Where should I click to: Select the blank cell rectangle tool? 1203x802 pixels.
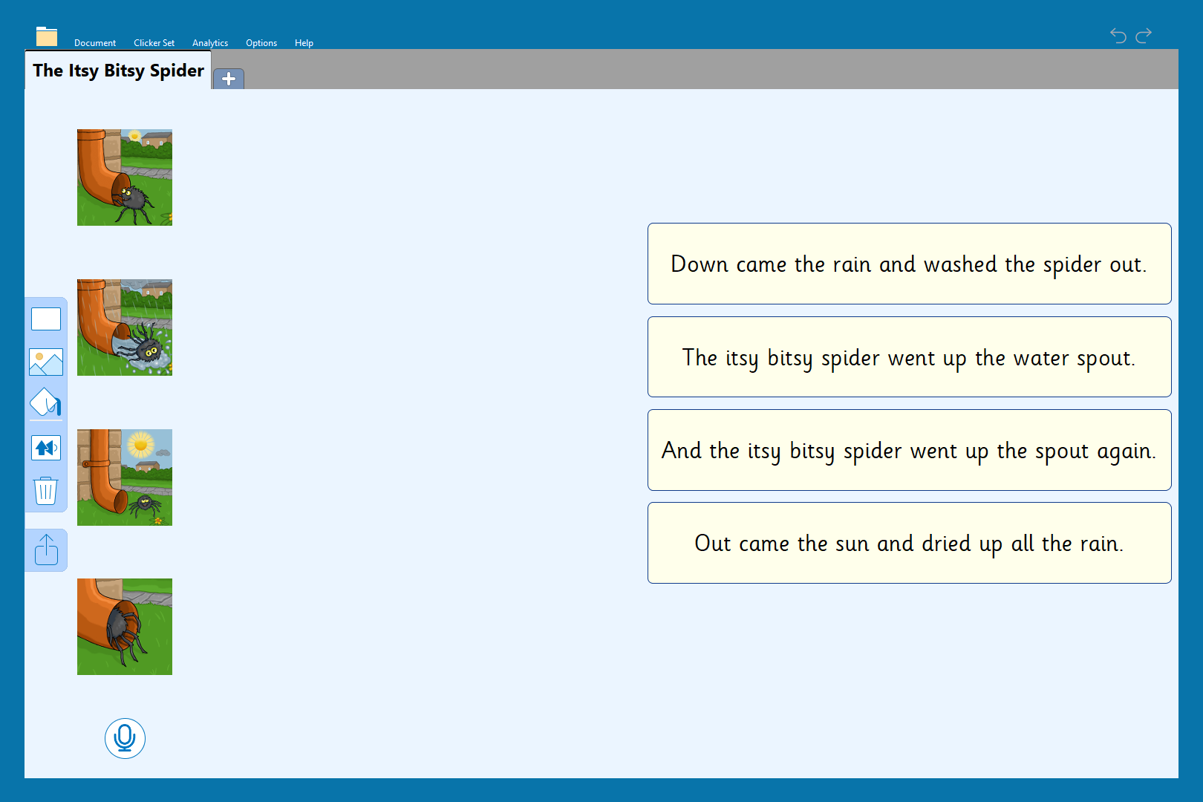click(46, 319)
